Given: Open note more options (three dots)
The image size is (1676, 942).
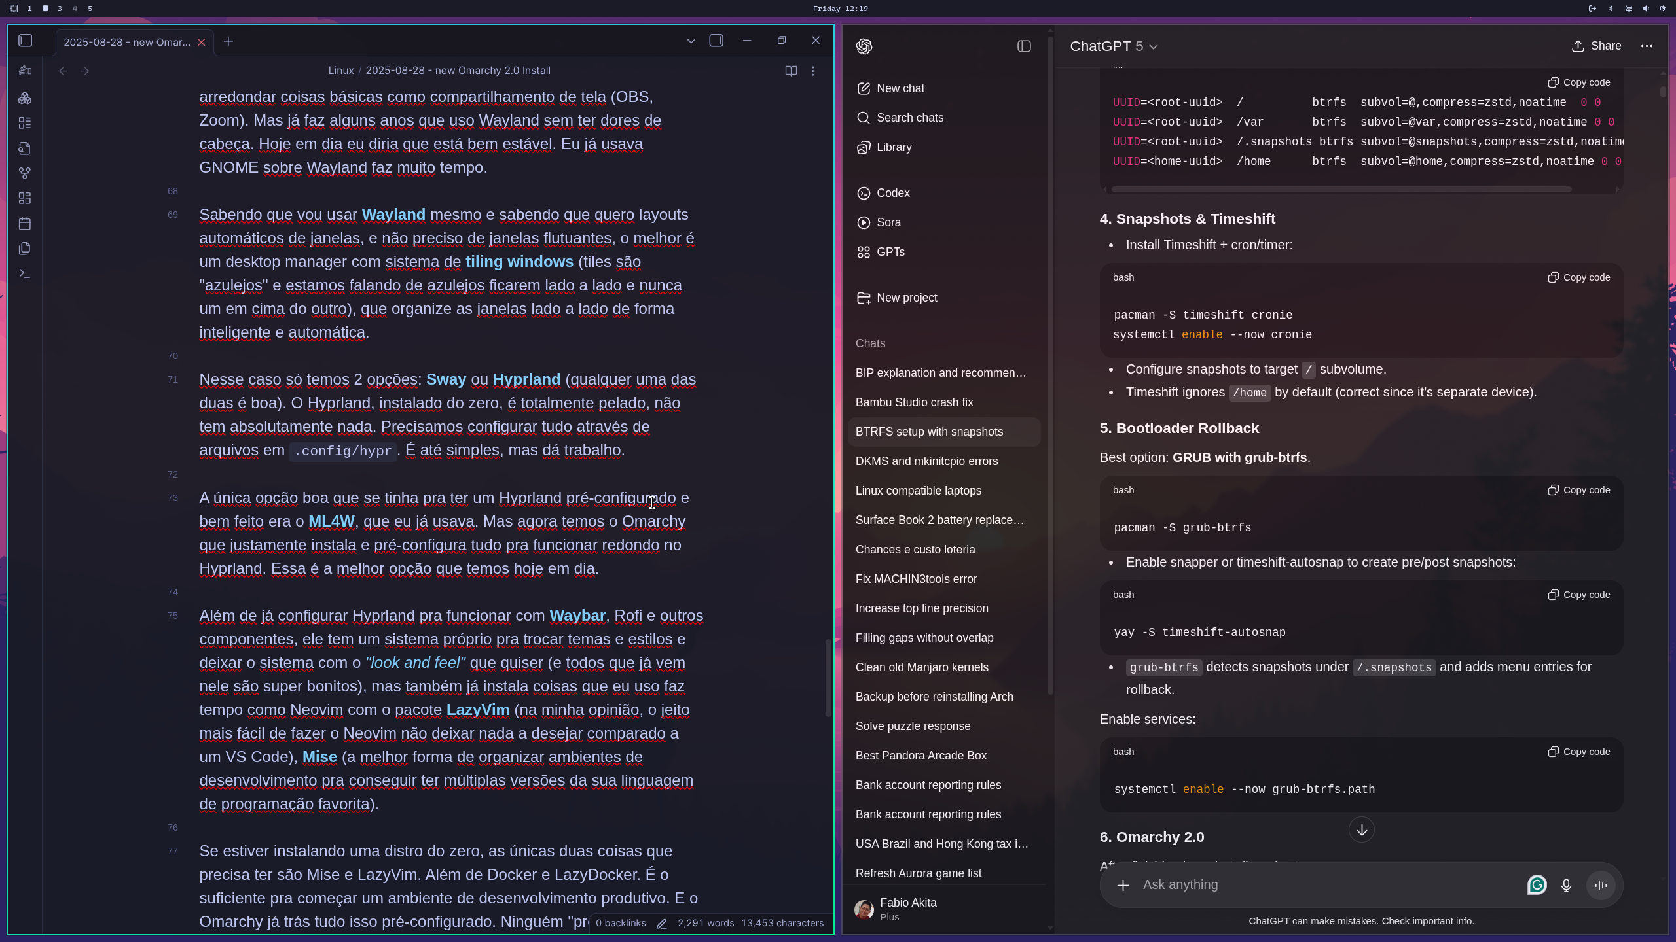Looking at the screenshot, I should [813, 71].
